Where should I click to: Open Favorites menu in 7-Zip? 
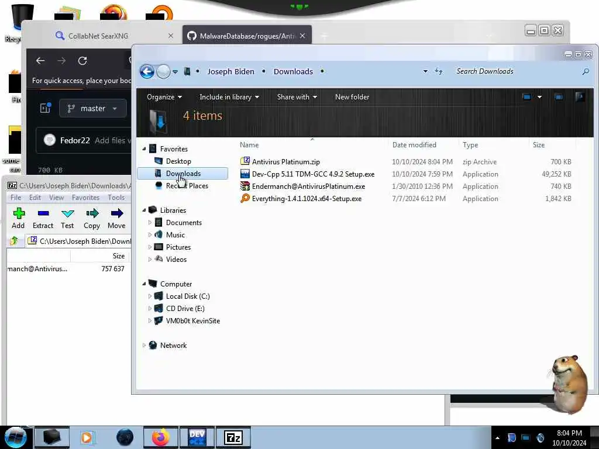85,198
